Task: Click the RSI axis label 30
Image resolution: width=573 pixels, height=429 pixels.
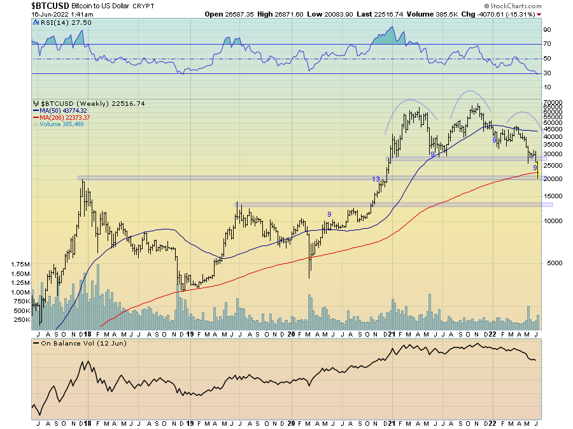Action: pyautogui.click(x=547, y=73)
